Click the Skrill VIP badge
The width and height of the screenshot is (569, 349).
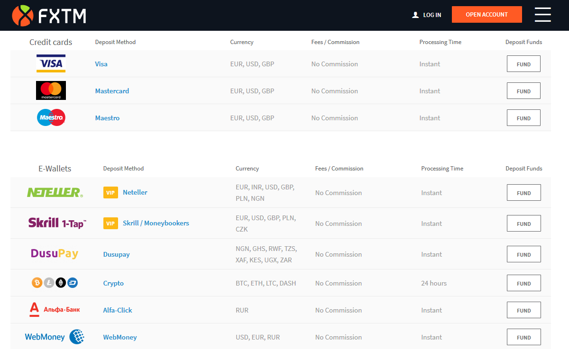(110, 223)
